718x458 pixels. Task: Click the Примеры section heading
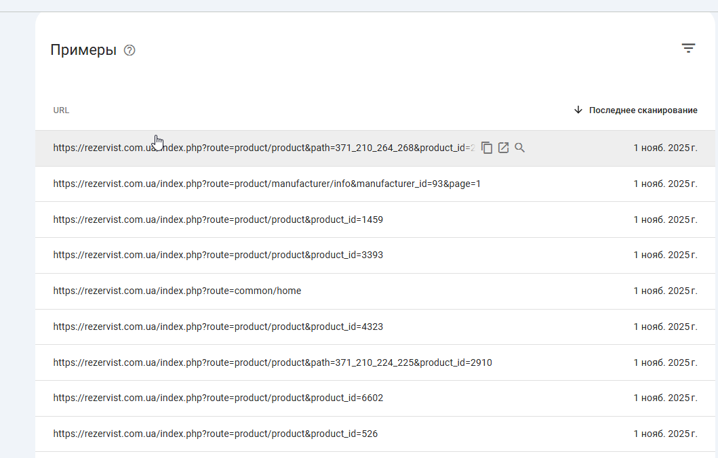tap(83, 50)
